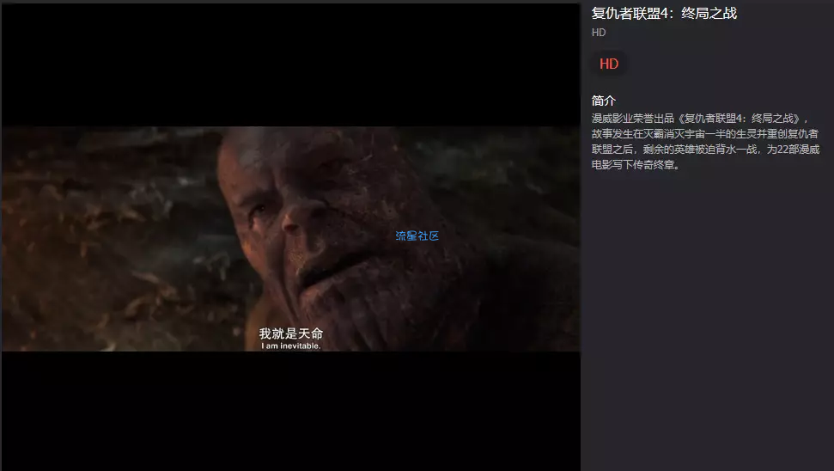Click the description line starting 故事发生在灭霸
This screenshot has width=834, height=471.
point(704,134)
